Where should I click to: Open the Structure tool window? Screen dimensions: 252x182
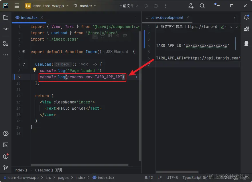coord(6,43)
